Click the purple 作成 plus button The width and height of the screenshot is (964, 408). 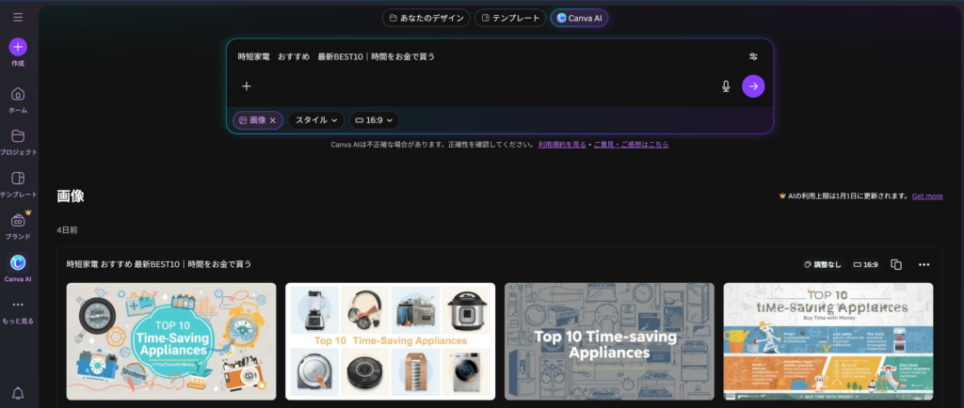[18, 47]
